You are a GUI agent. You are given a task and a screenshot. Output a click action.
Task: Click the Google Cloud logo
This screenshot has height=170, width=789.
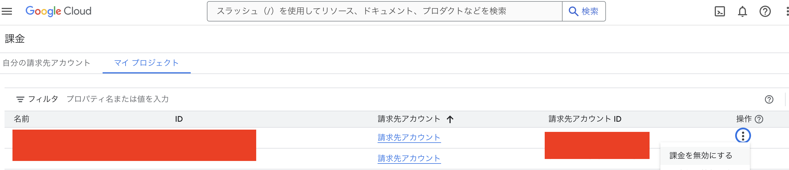coord(58,11)
